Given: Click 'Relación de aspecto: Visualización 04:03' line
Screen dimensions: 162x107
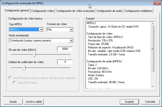Looking at the screenshot, I should (111, 48).
